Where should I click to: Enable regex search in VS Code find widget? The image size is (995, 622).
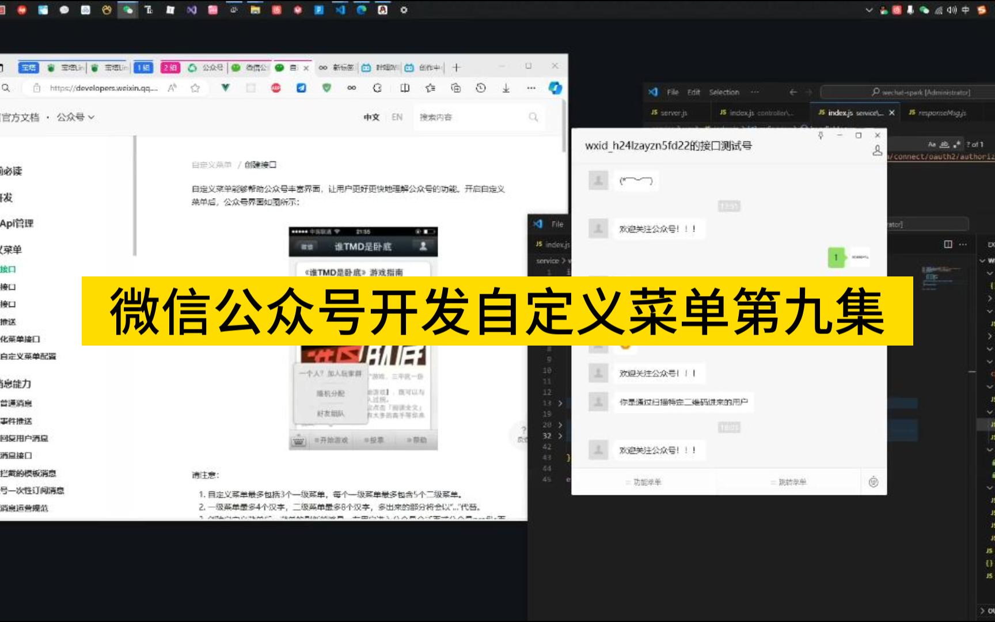pos(957,144)
